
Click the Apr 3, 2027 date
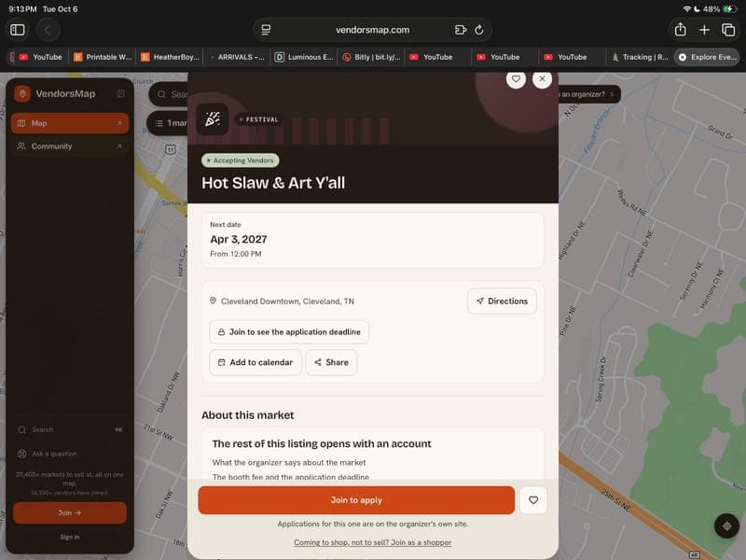point(239,239)
